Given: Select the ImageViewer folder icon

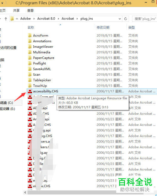Looking at the screenshot, I should 30,47.
